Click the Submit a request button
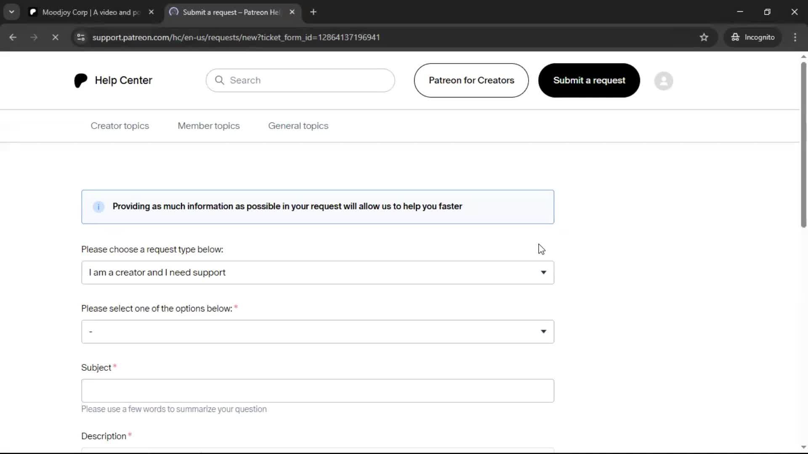The height and width of the screenshot is (454, 808). click(x=589, y=80)
